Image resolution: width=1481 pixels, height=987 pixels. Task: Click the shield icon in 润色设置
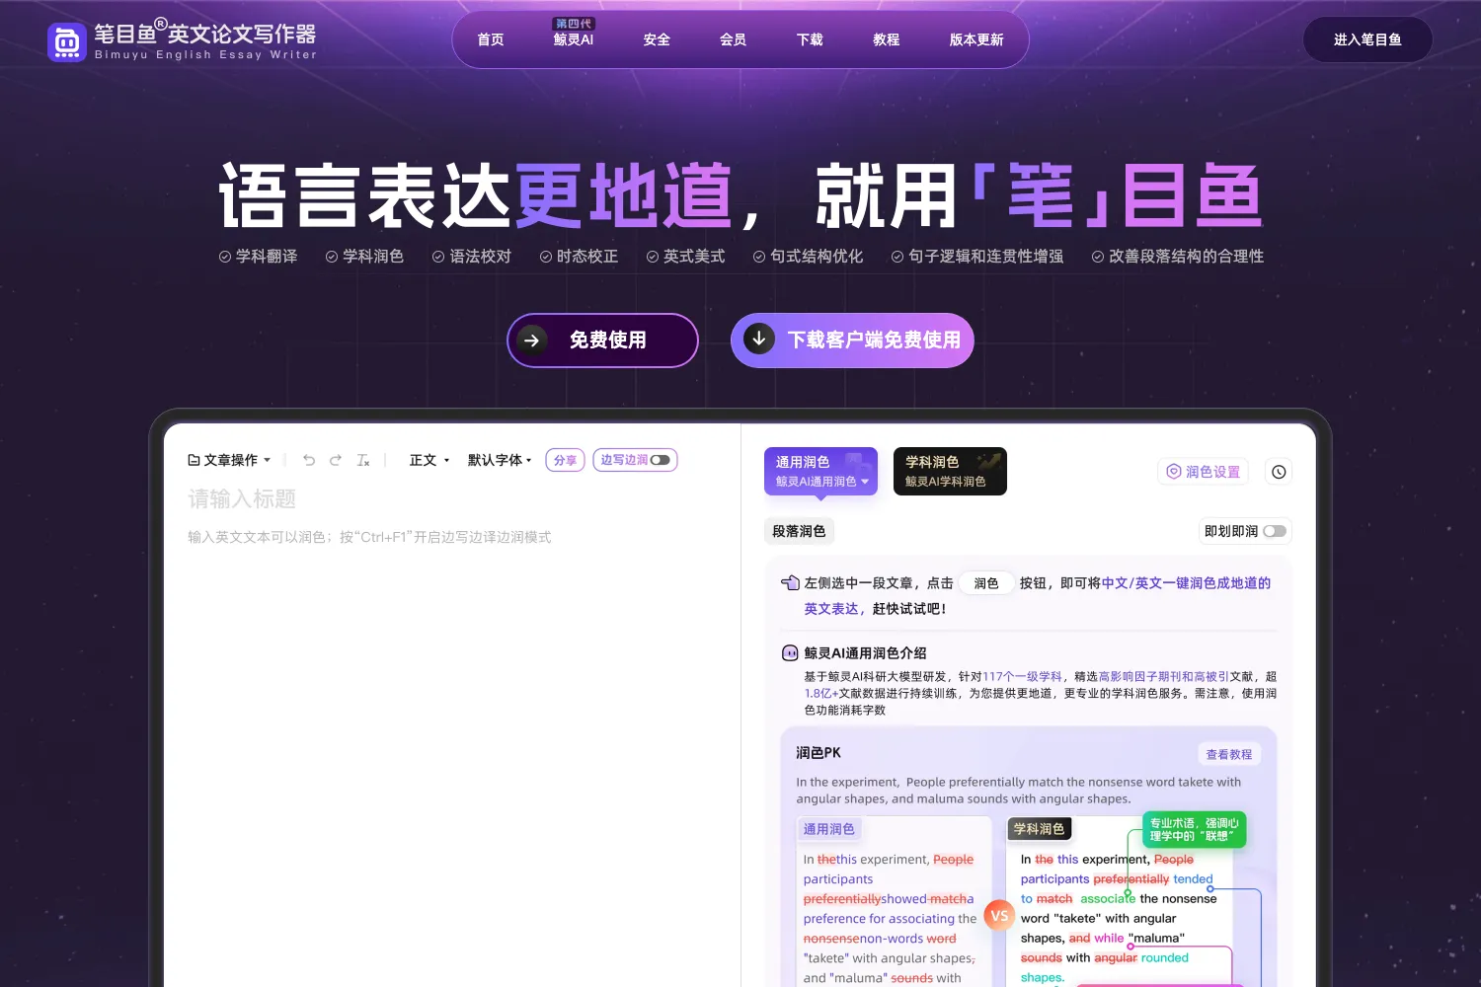(1174, 472)
